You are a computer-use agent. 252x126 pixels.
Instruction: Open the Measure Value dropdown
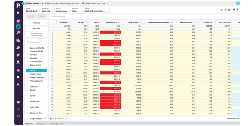click(78, 10)
